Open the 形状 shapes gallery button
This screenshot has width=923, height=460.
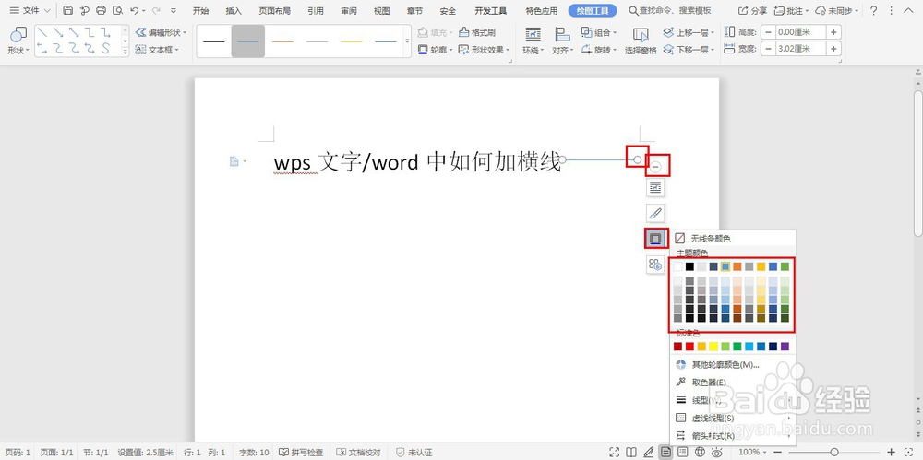[18, 41]
